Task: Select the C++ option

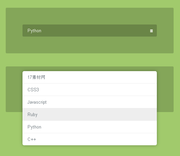Action: click(90, 139)
